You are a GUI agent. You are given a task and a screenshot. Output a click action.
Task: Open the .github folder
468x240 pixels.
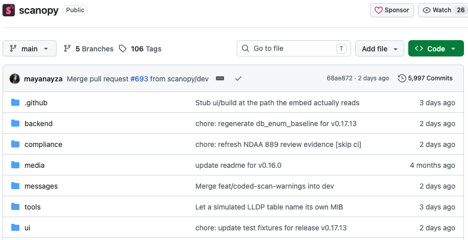pyautogui.click(x=36, y=103)
